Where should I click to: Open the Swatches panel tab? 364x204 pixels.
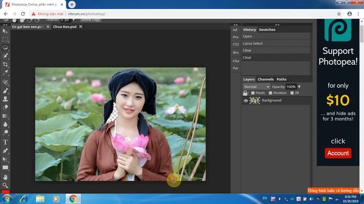pos(267,29)
